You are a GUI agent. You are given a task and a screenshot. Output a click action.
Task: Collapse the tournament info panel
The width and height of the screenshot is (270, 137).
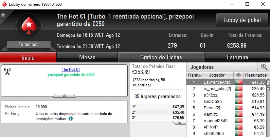65,96
